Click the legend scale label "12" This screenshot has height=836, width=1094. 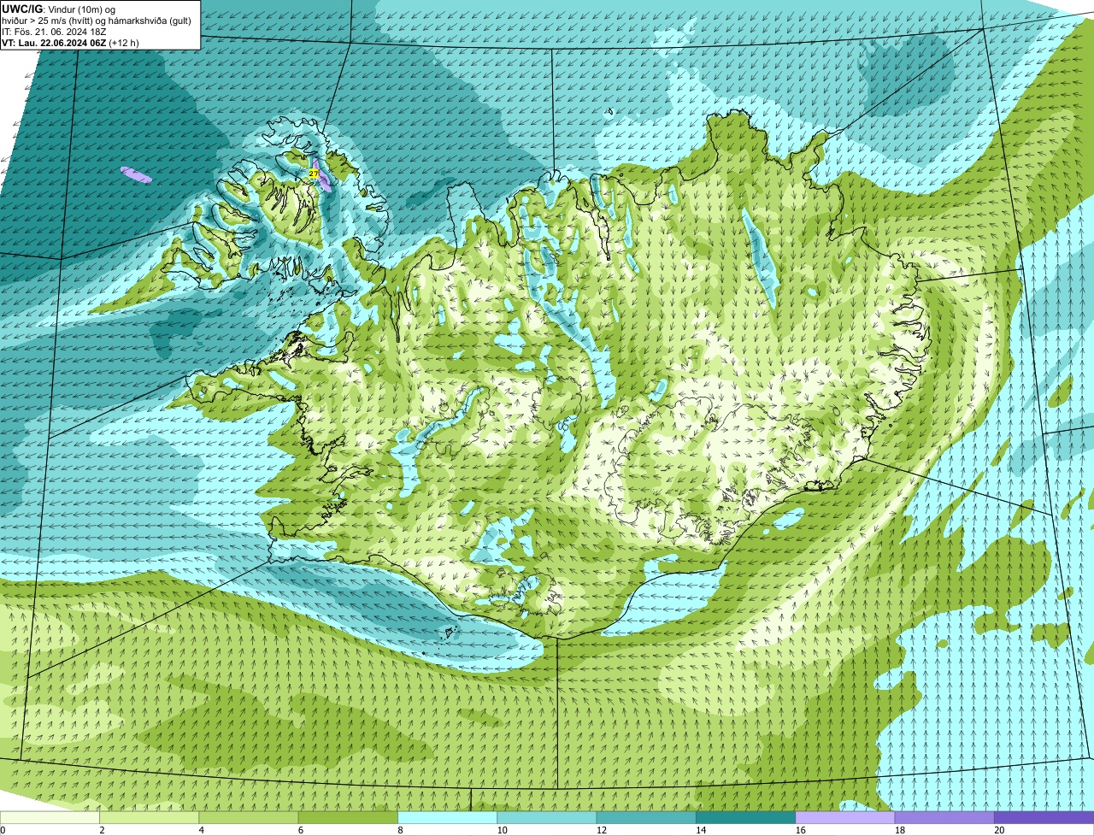(601, 830)
